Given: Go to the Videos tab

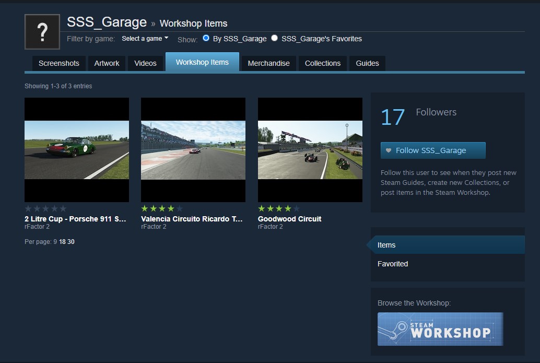Looking at the screenshot, I should (x=145, y=63).
